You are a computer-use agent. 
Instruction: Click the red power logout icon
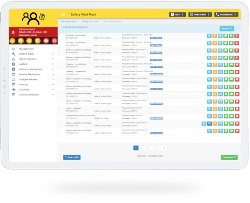55,41
